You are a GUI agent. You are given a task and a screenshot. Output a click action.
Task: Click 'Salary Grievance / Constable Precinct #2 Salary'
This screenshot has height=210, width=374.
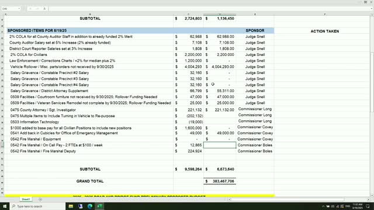(x=50, y=72)
